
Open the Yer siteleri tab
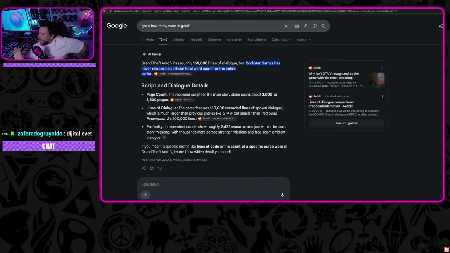click(234, 40)
